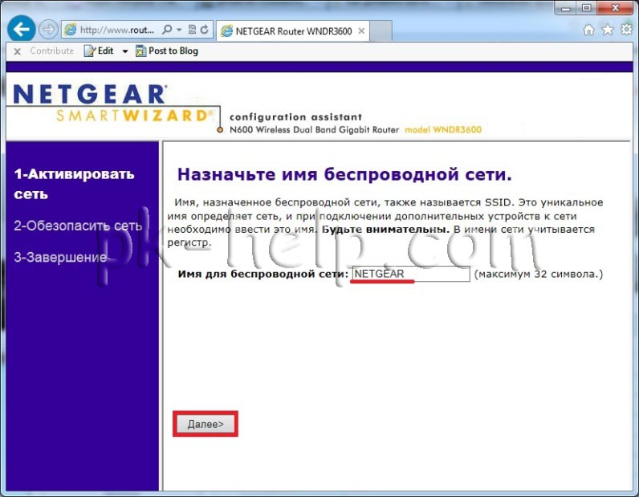
Task: Minimize the browser window
Action: pos(566,8)
